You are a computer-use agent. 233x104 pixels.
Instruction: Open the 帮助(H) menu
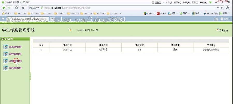(x=203, y=3)
